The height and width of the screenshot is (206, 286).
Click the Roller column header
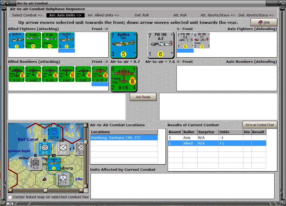[x=190, y=132]
